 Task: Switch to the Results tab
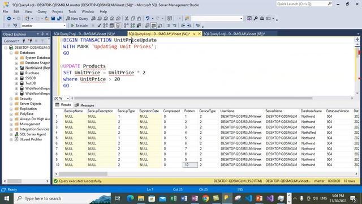pos(63,105)
